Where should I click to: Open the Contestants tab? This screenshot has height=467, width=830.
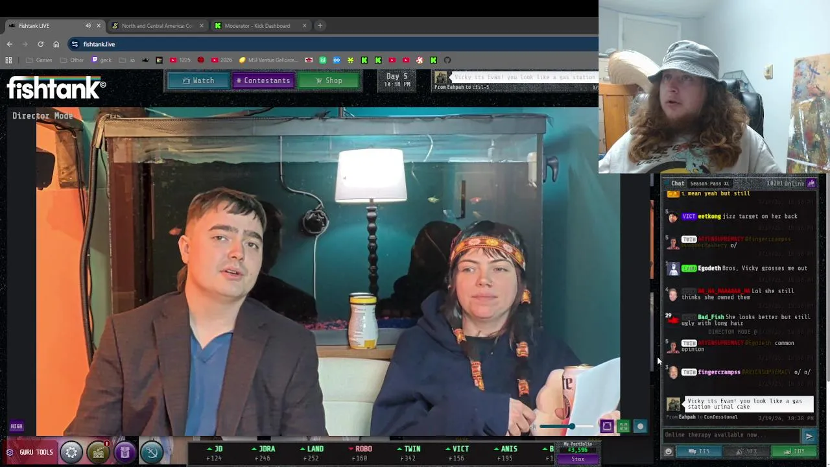(x=263, y=80)
